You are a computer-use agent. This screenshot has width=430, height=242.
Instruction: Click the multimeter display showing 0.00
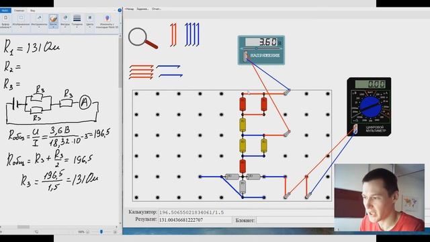[370, 84]
